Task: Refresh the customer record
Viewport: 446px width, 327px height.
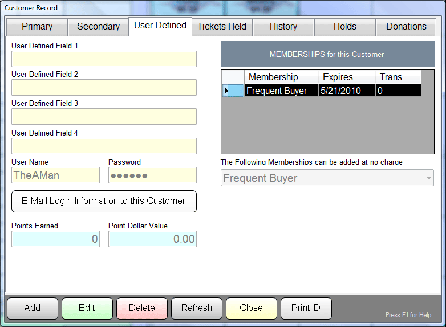Action: coord(197,308)
